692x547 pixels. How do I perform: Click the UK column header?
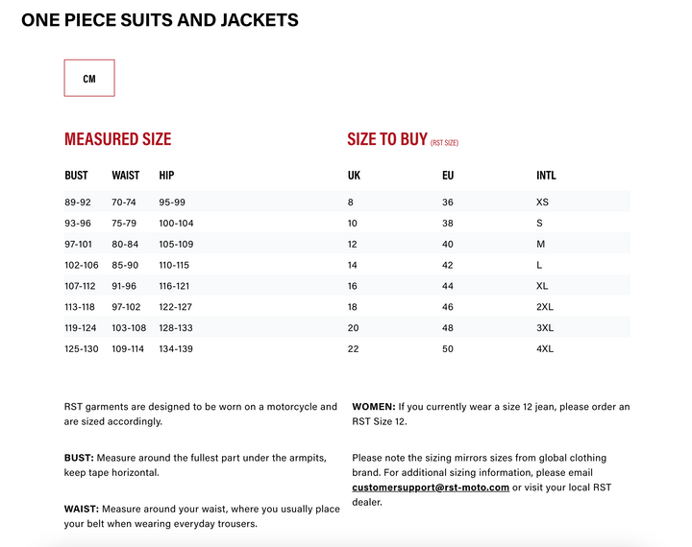click(x=354, y=176)
